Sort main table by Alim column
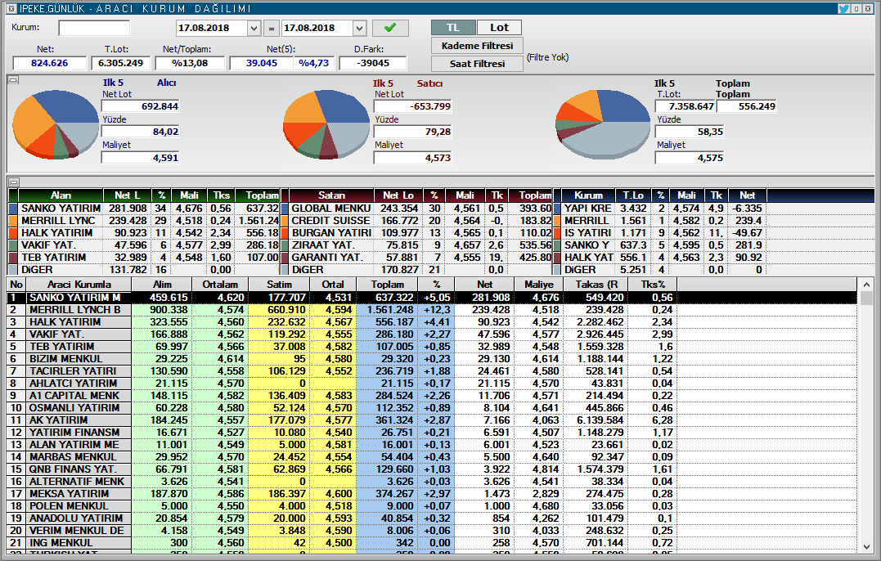The width and height of the screenshot is (881, 561). coord(162,285)
